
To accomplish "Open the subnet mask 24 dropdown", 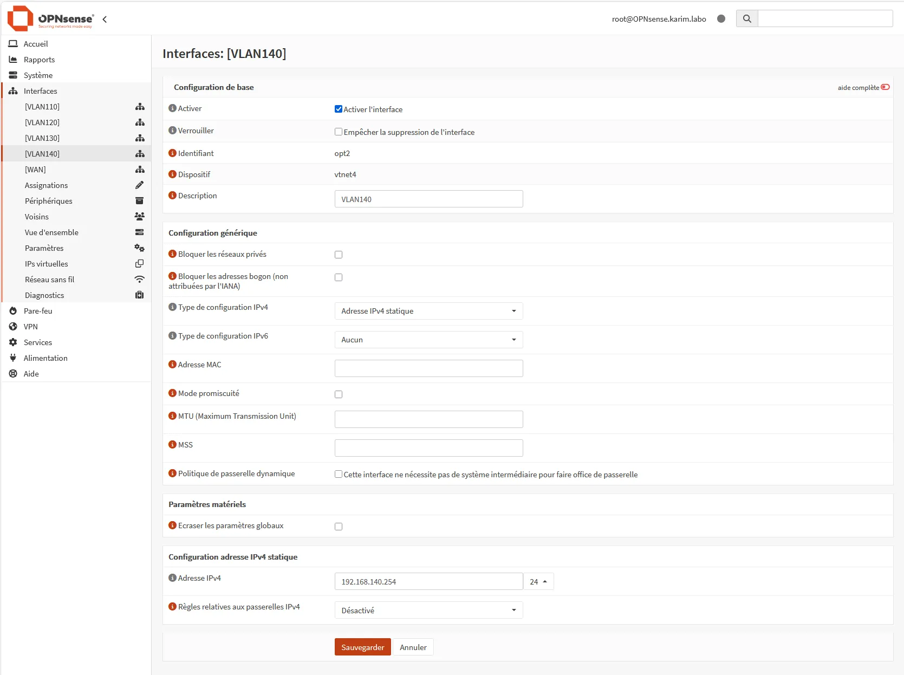I will click(538, 581).
